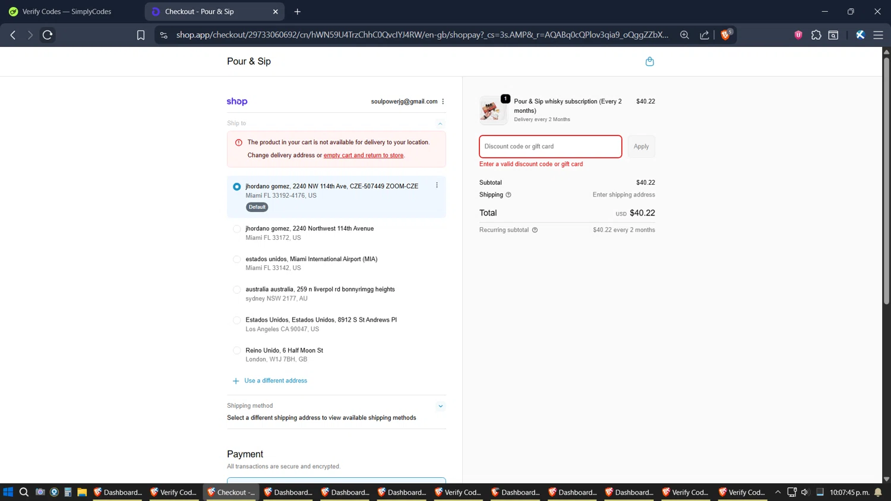
Task: Click the Pour & Sip whisky product thumbnail
Action: 493,110
